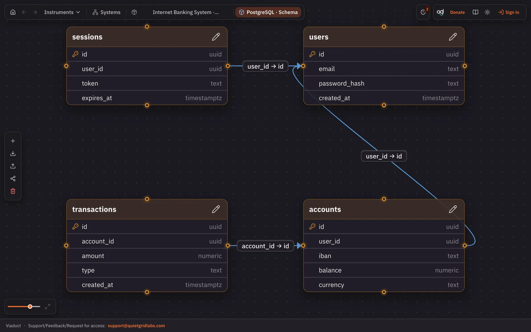Select the account_id → id relation label
The height and width of the screenshot is (332, 531).
pyautogui.click(x=265, y=246)
